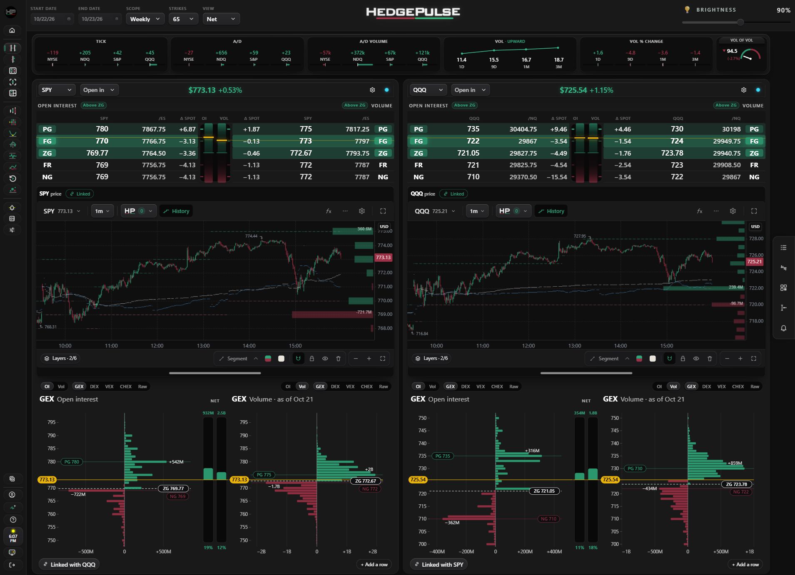Screen dimensions: 795x575
Task: Open SPY ticker selector dropdown
Action: coord(57,90)
